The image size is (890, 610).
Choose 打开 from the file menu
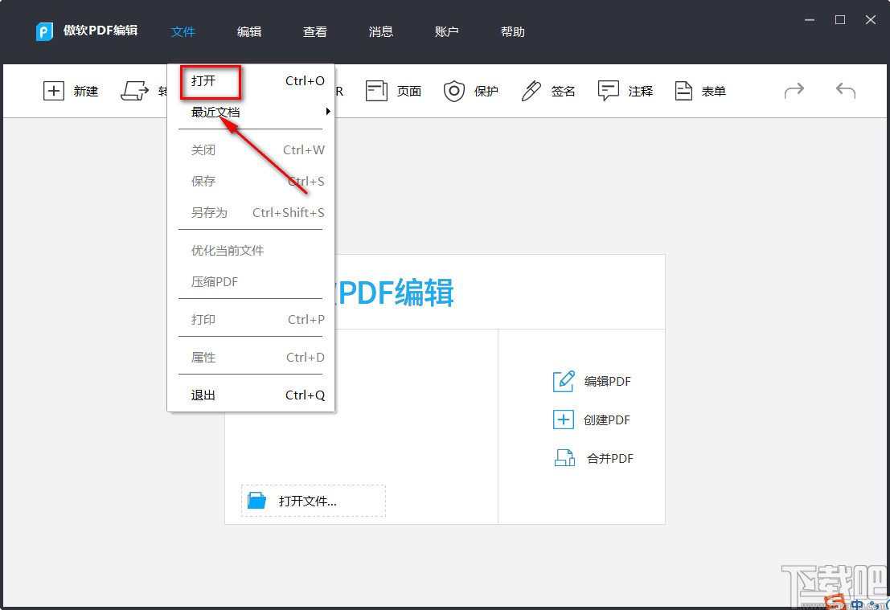pos(251,81)
